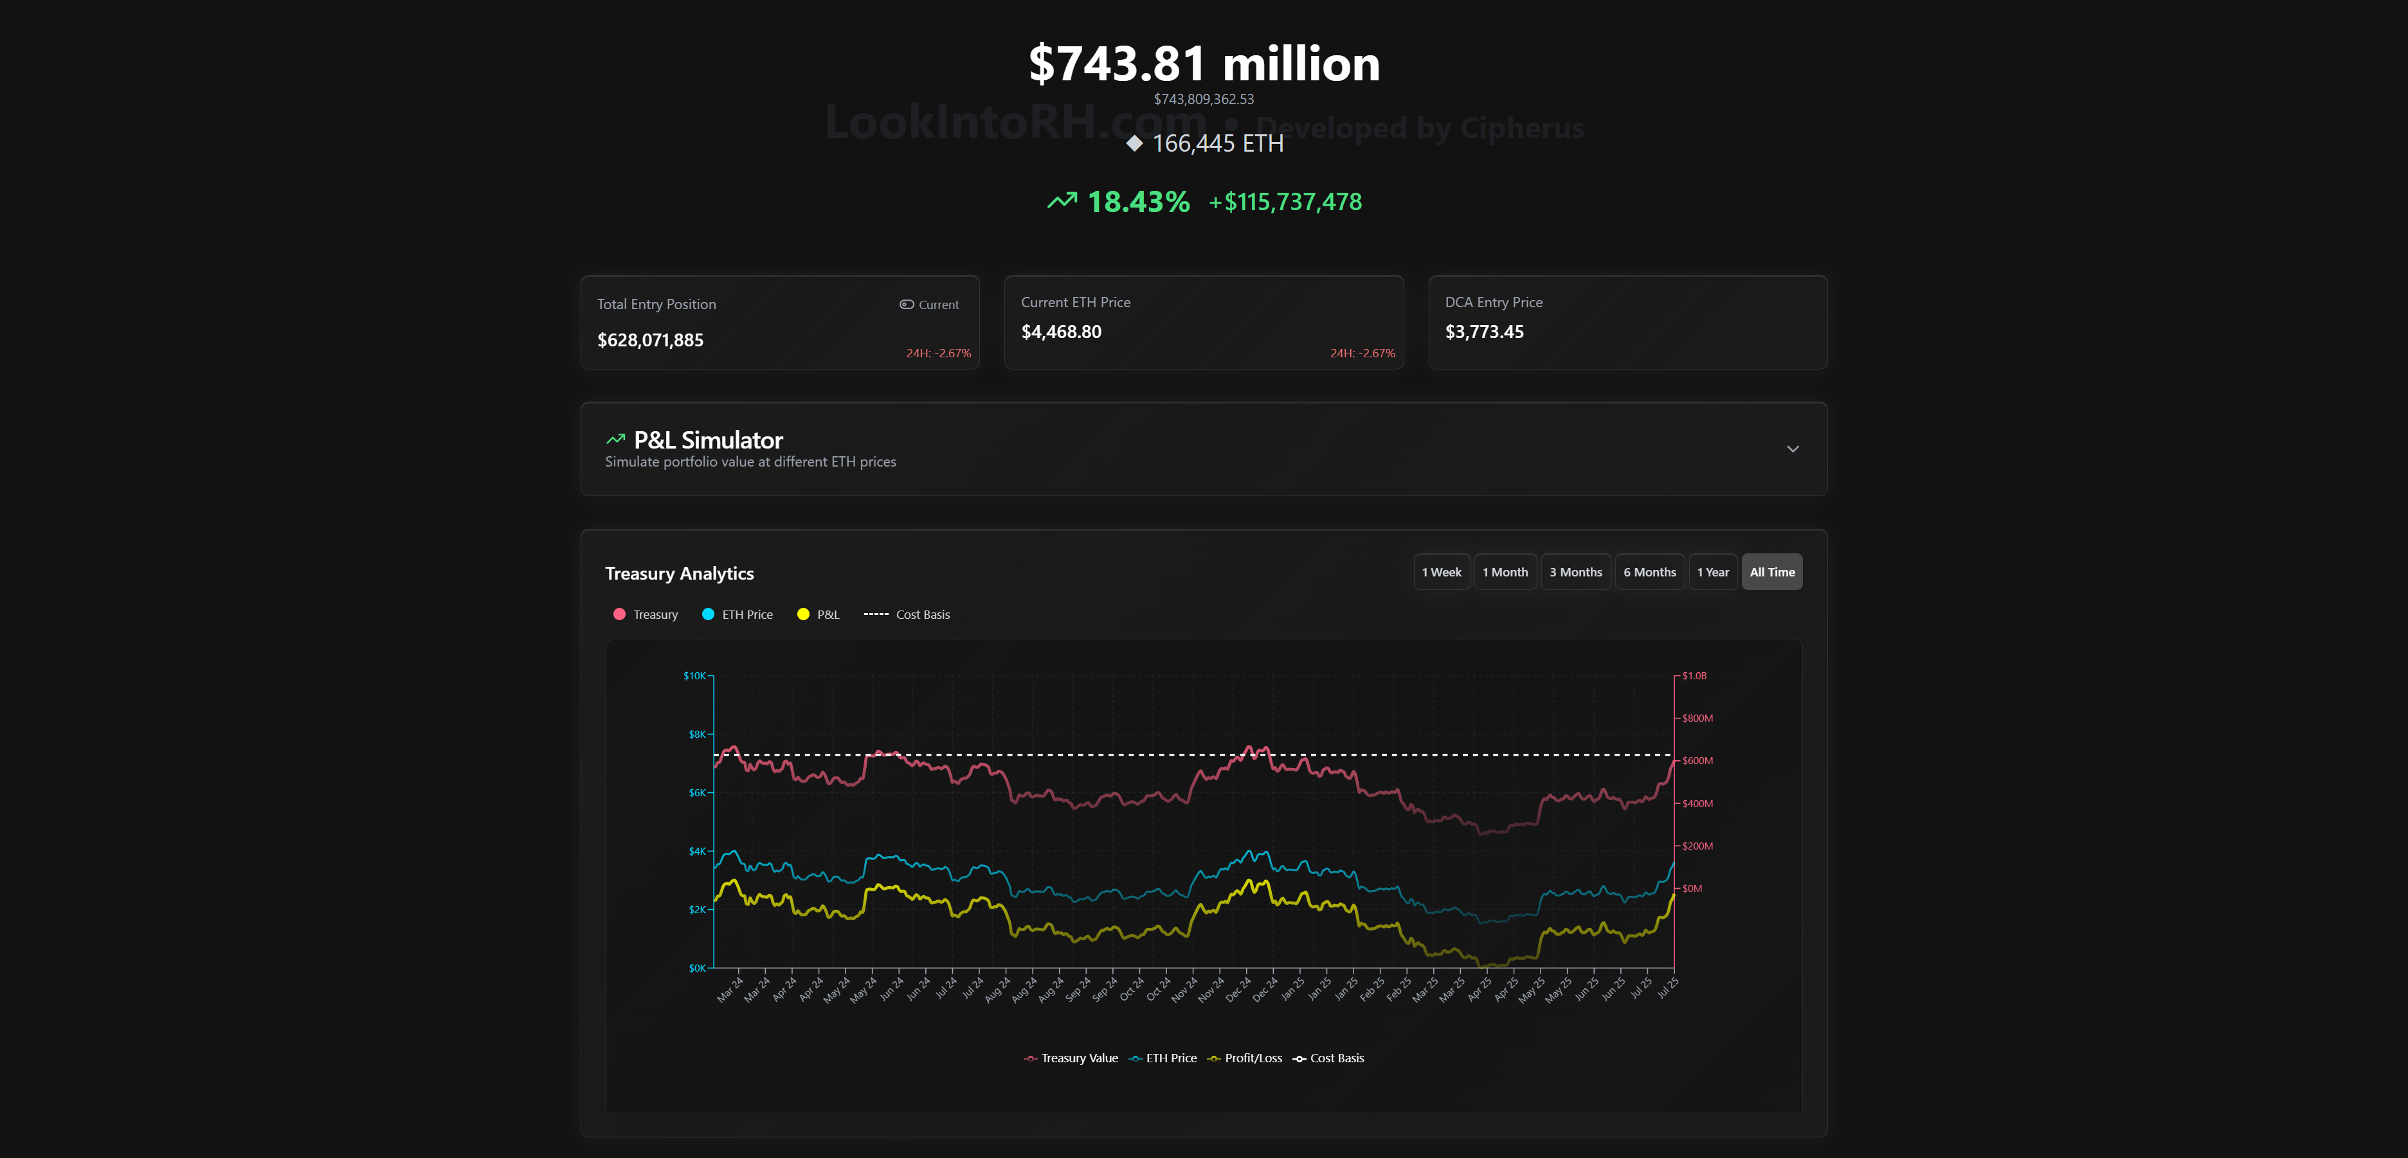The image size is (2408, 1158).
Task: Expand the P&L Simulator chevron
Action: 1792,449
